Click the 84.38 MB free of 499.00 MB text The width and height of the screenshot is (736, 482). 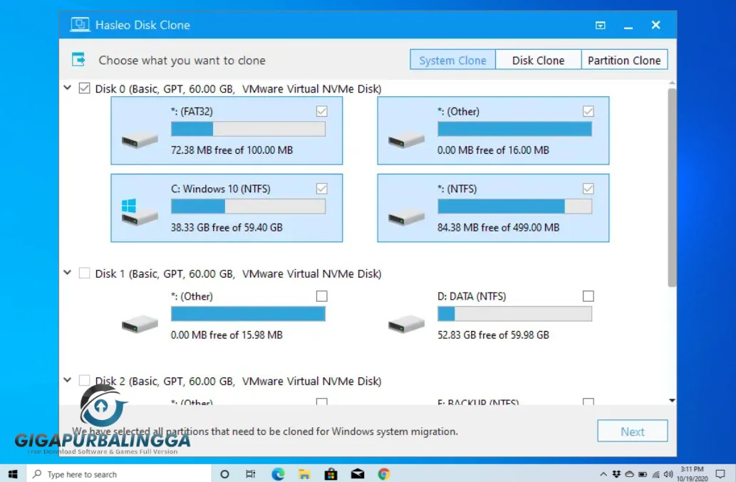pyautogui.click(x=499, y=227)
